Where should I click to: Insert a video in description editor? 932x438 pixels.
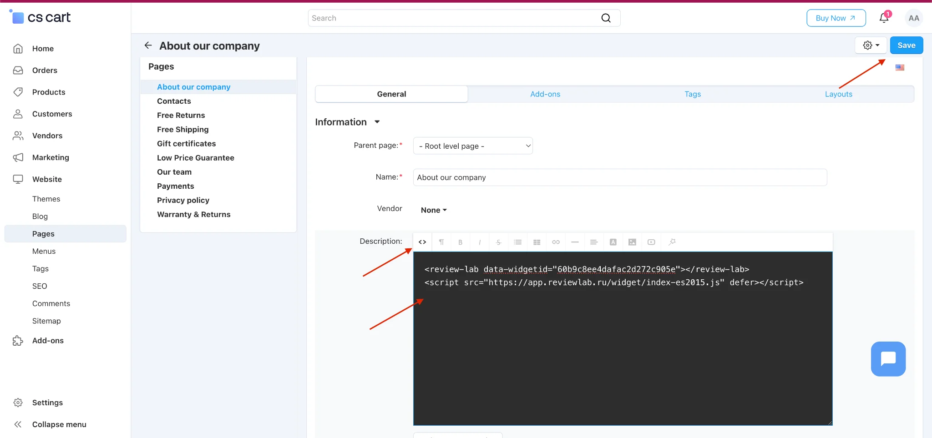652,242
